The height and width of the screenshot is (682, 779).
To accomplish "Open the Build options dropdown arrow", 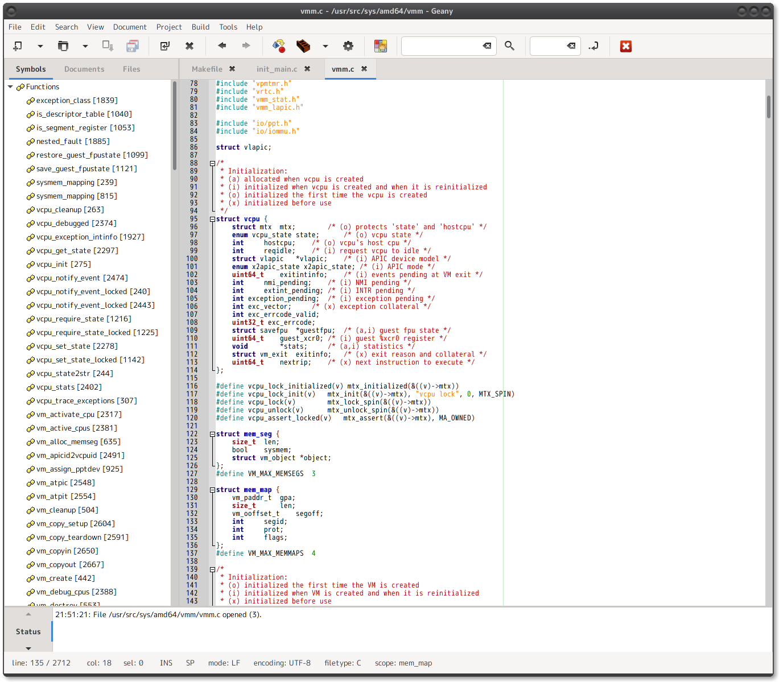I will pyautogui.click(x=325, y=46).
